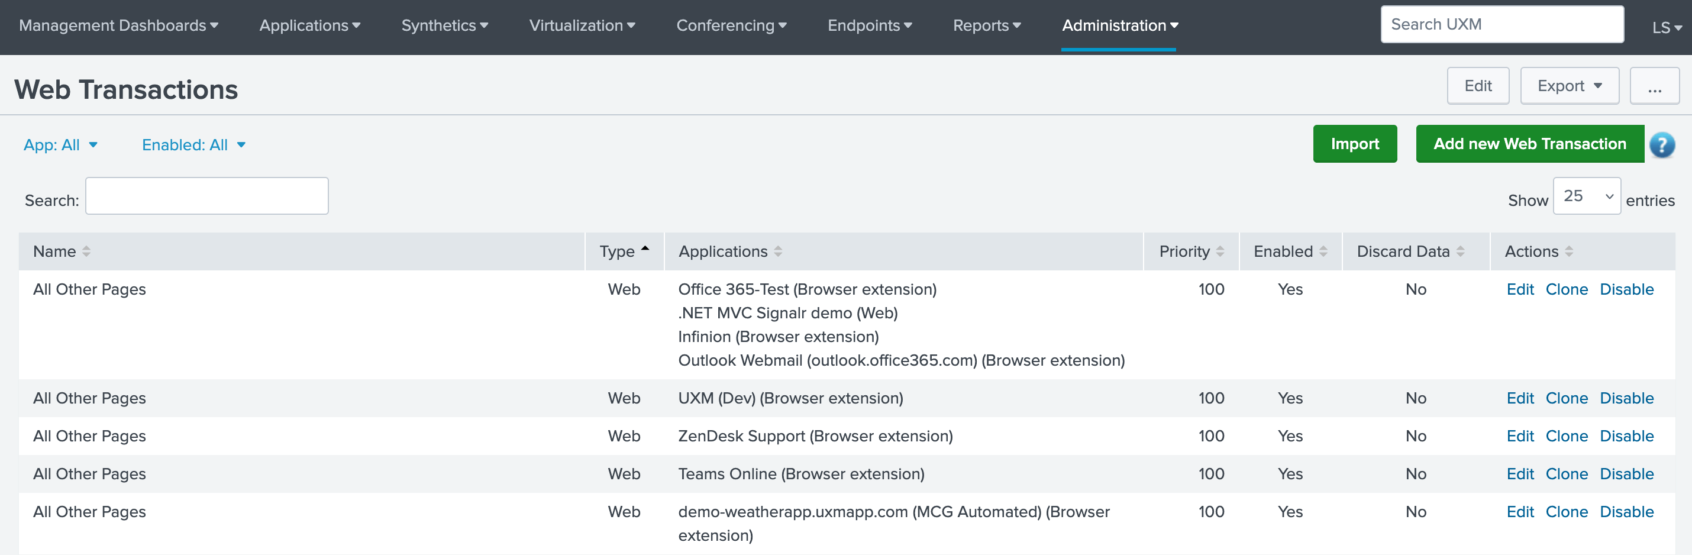The height and width of the screenshot is (555, 1692).
Task: Open the Administration menu
Action: click(x=1119, y=25)
